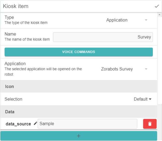
Task: Focus the Name field containing Survey
Action: [103, 37]
